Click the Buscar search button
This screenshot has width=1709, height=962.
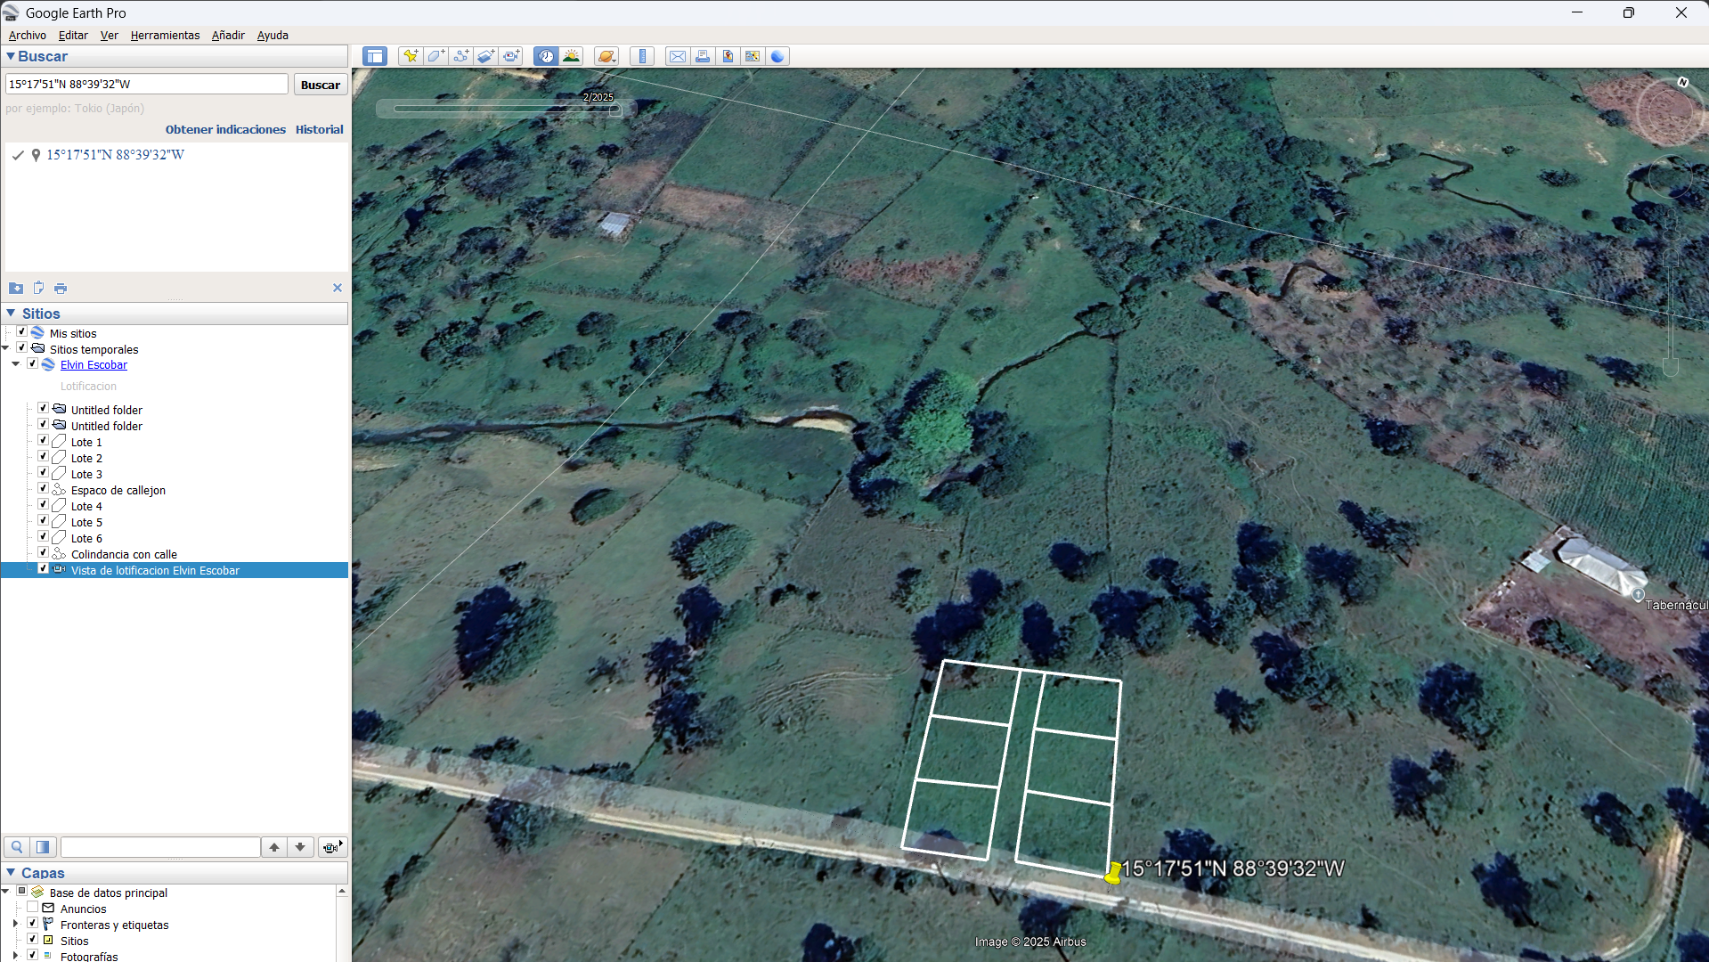tap(320, 84)
